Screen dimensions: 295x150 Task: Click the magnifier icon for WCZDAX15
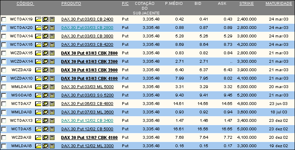click(45, 53)
